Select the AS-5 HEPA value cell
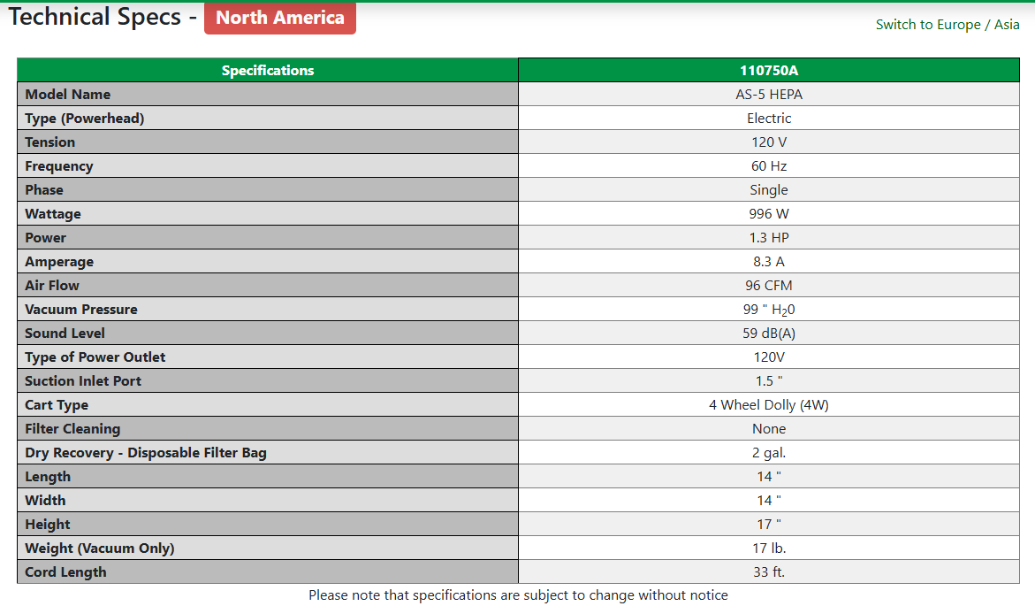 pos(769,95)
